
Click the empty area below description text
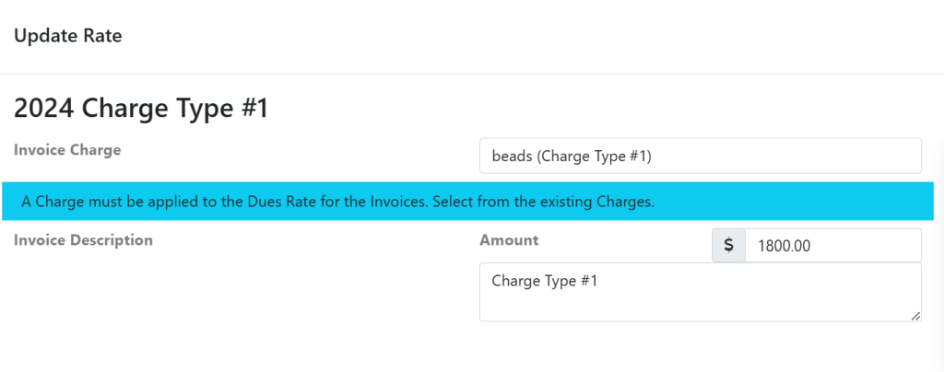pyautogui.click(x=700, y=308)
